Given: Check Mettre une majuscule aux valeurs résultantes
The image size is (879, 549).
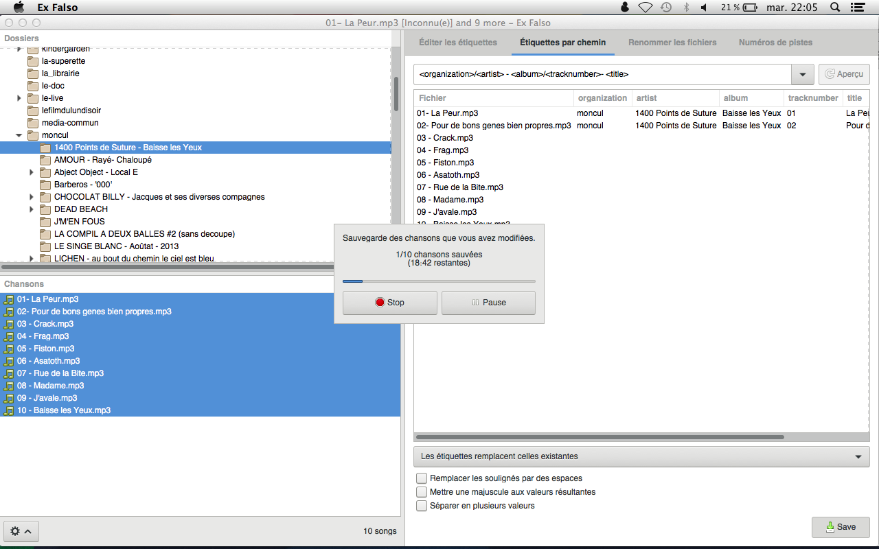Looking at the screenshot, I should [422, 492].
